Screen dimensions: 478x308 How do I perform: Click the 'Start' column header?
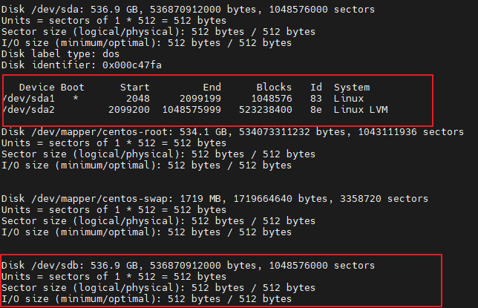[135, 88]
